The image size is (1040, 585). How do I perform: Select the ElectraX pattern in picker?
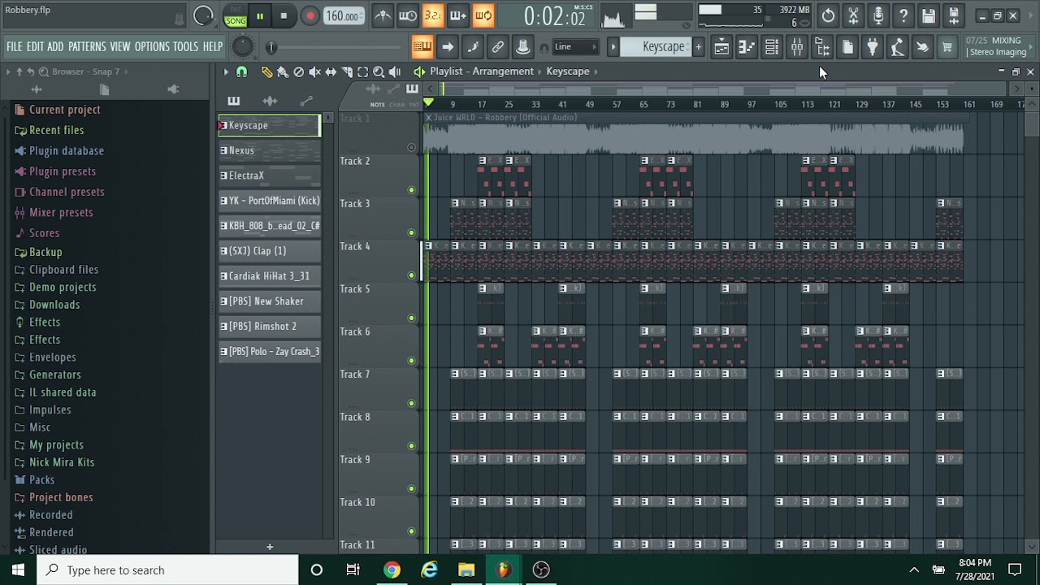[270, 175]
